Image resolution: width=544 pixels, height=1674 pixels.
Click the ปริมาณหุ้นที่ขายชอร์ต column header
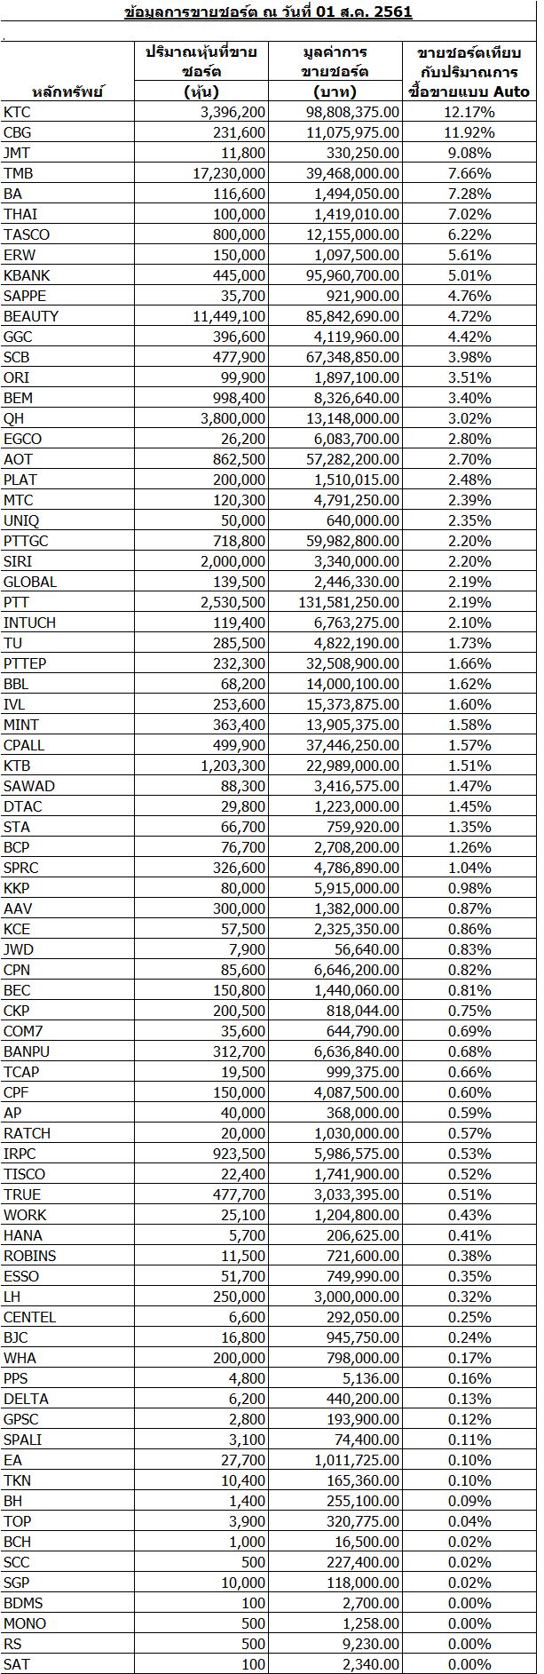click(201, 71)
